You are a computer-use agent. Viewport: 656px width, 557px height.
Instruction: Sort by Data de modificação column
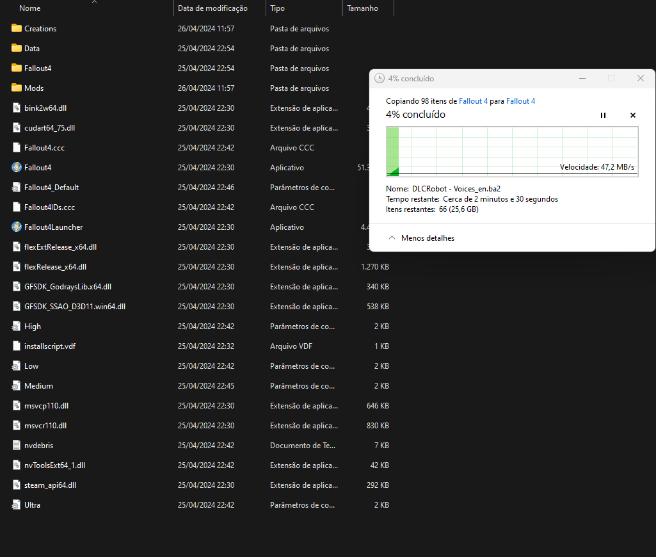click(212, 8)
